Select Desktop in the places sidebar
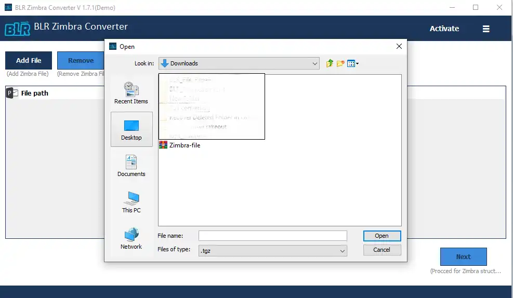 (x=131, y=129)
